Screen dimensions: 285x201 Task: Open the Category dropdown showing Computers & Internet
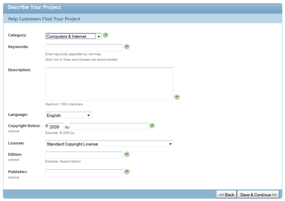point(73,36)
